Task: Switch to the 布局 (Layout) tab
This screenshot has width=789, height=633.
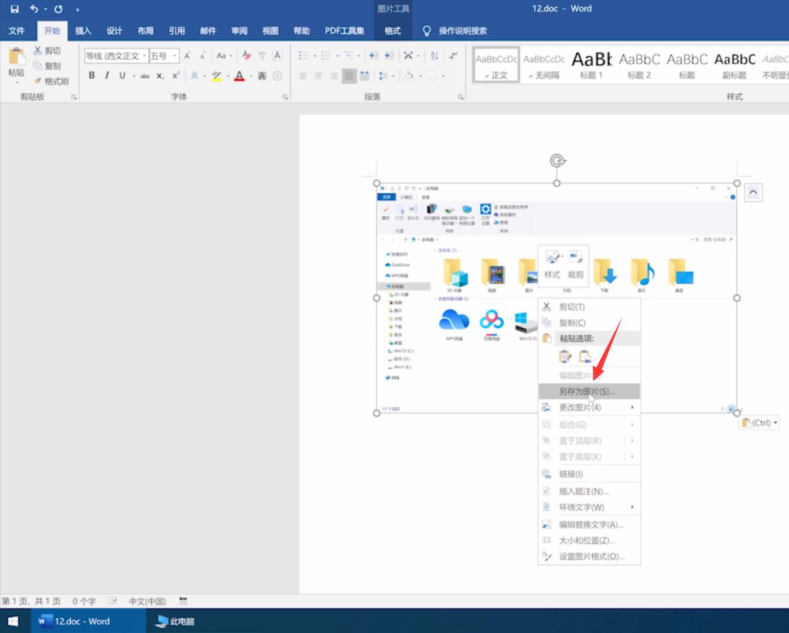Action: click(145, 30)
